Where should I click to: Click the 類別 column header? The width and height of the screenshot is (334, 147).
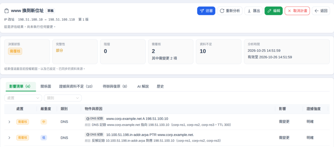pyautogui.click(x=64, y=109)
